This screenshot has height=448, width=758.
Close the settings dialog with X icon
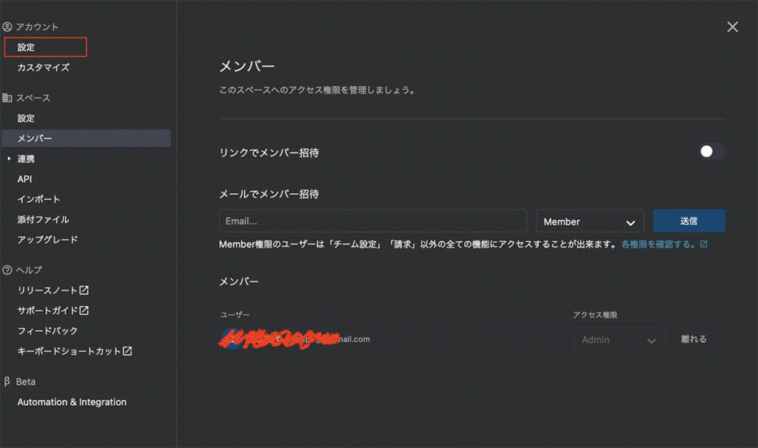732,27
